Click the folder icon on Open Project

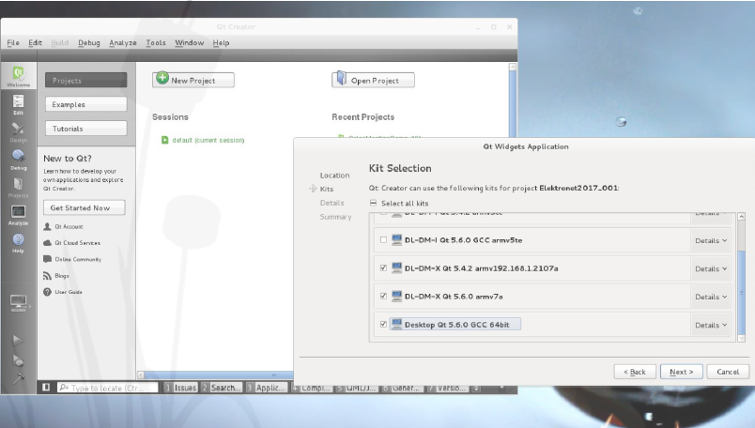pos(341,78)
